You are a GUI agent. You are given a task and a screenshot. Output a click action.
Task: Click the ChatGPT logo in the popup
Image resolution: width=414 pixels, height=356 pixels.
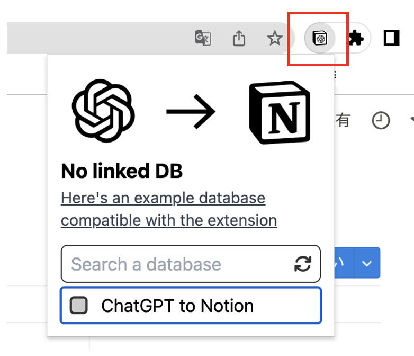click(x=103, y=111)
